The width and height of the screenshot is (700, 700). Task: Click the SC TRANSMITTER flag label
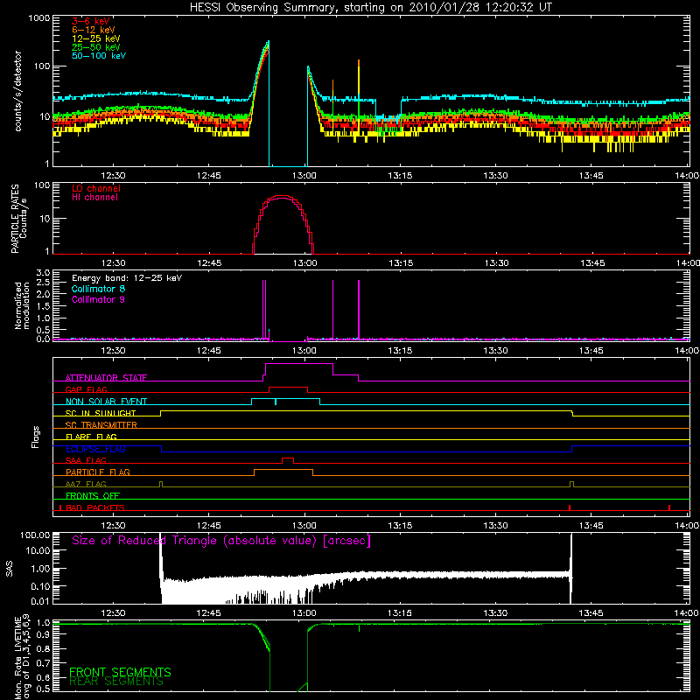(x=101, y=425)
